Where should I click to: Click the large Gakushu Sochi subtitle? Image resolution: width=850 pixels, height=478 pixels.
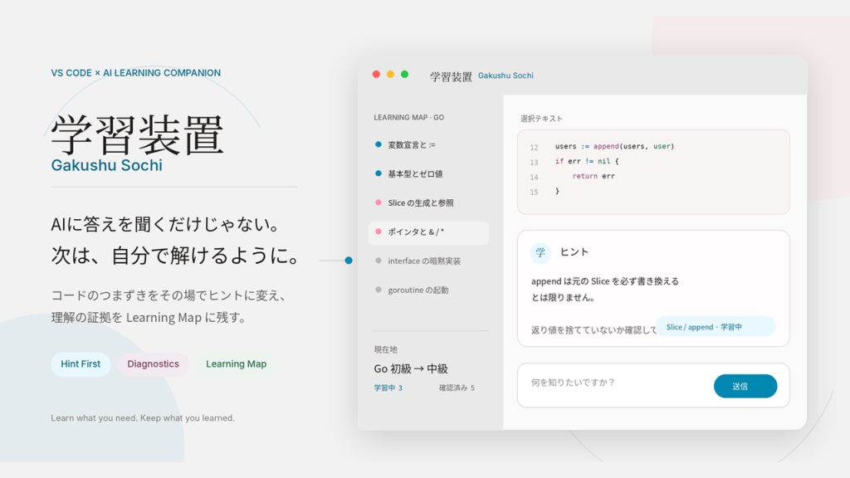pyautogui.click(x=107, y=165)
